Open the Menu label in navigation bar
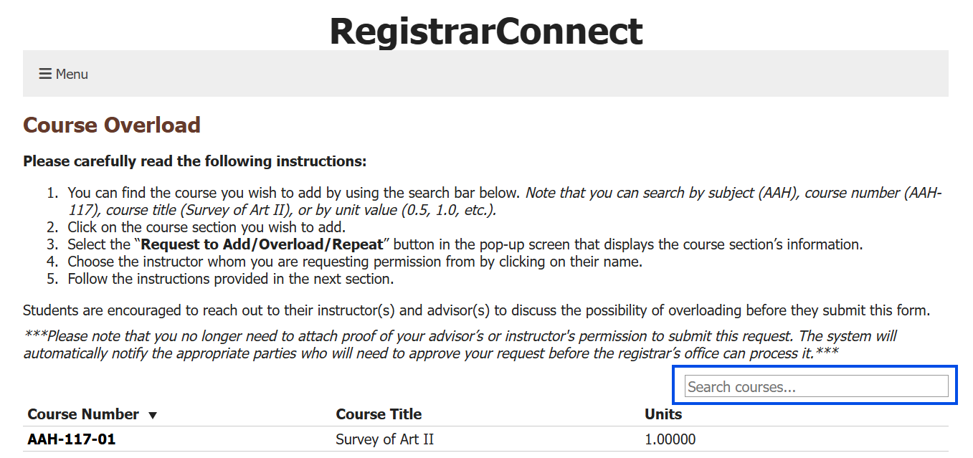Image resolution: width=973 pixels, height=458 pixels. (x=72, y=74)
